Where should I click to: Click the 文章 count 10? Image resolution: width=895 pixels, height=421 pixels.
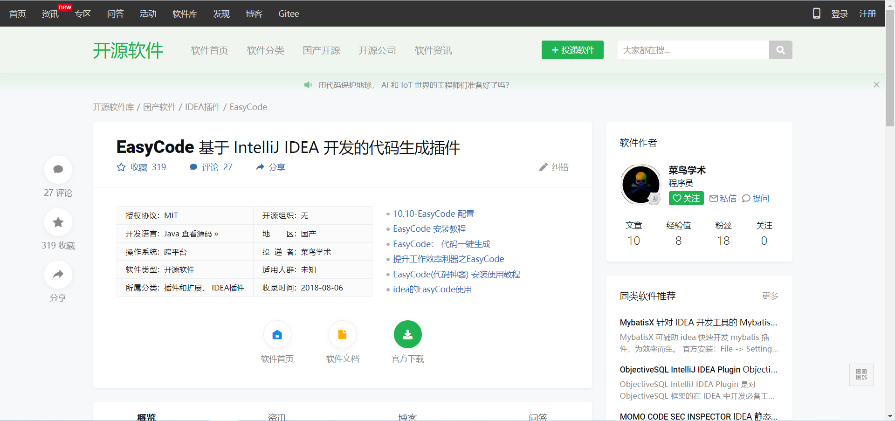coord(634,241)
